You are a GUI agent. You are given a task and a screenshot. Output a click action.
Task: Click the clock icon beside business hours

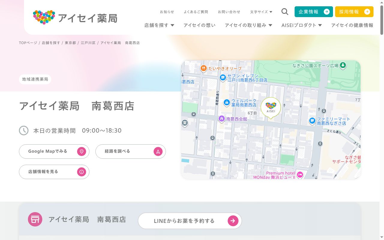coord(24,130)
